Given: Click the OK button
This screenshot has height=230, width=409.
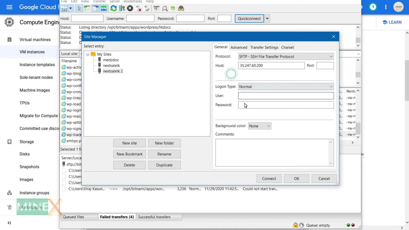Looking at the screenshot, I should pyautogui.click(x=297, y=179).
